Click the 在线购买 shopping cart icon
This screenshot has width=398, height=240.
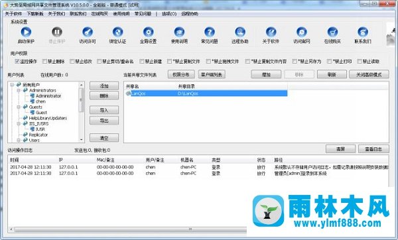pos(332,32)
